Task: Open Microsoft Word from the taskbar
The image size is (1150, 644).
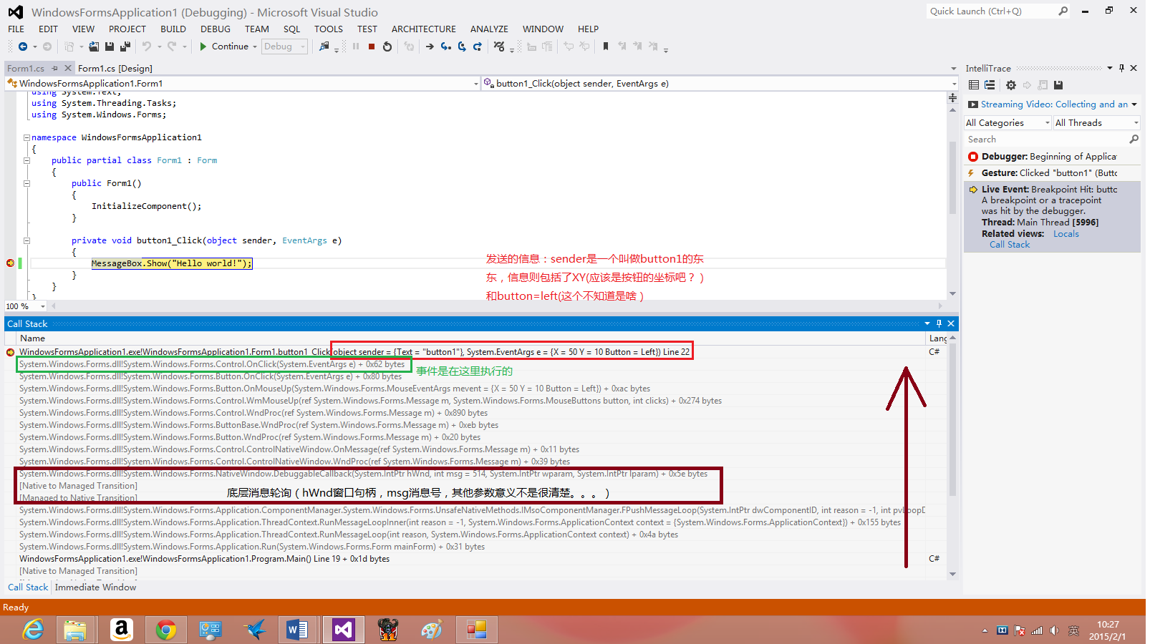Action: (297, 630)
